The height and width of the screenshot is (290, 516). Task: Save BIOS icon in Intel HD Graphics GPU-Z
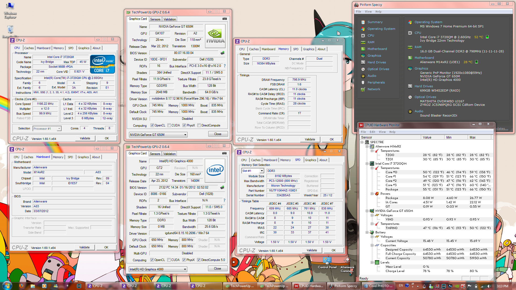(222, 187)
